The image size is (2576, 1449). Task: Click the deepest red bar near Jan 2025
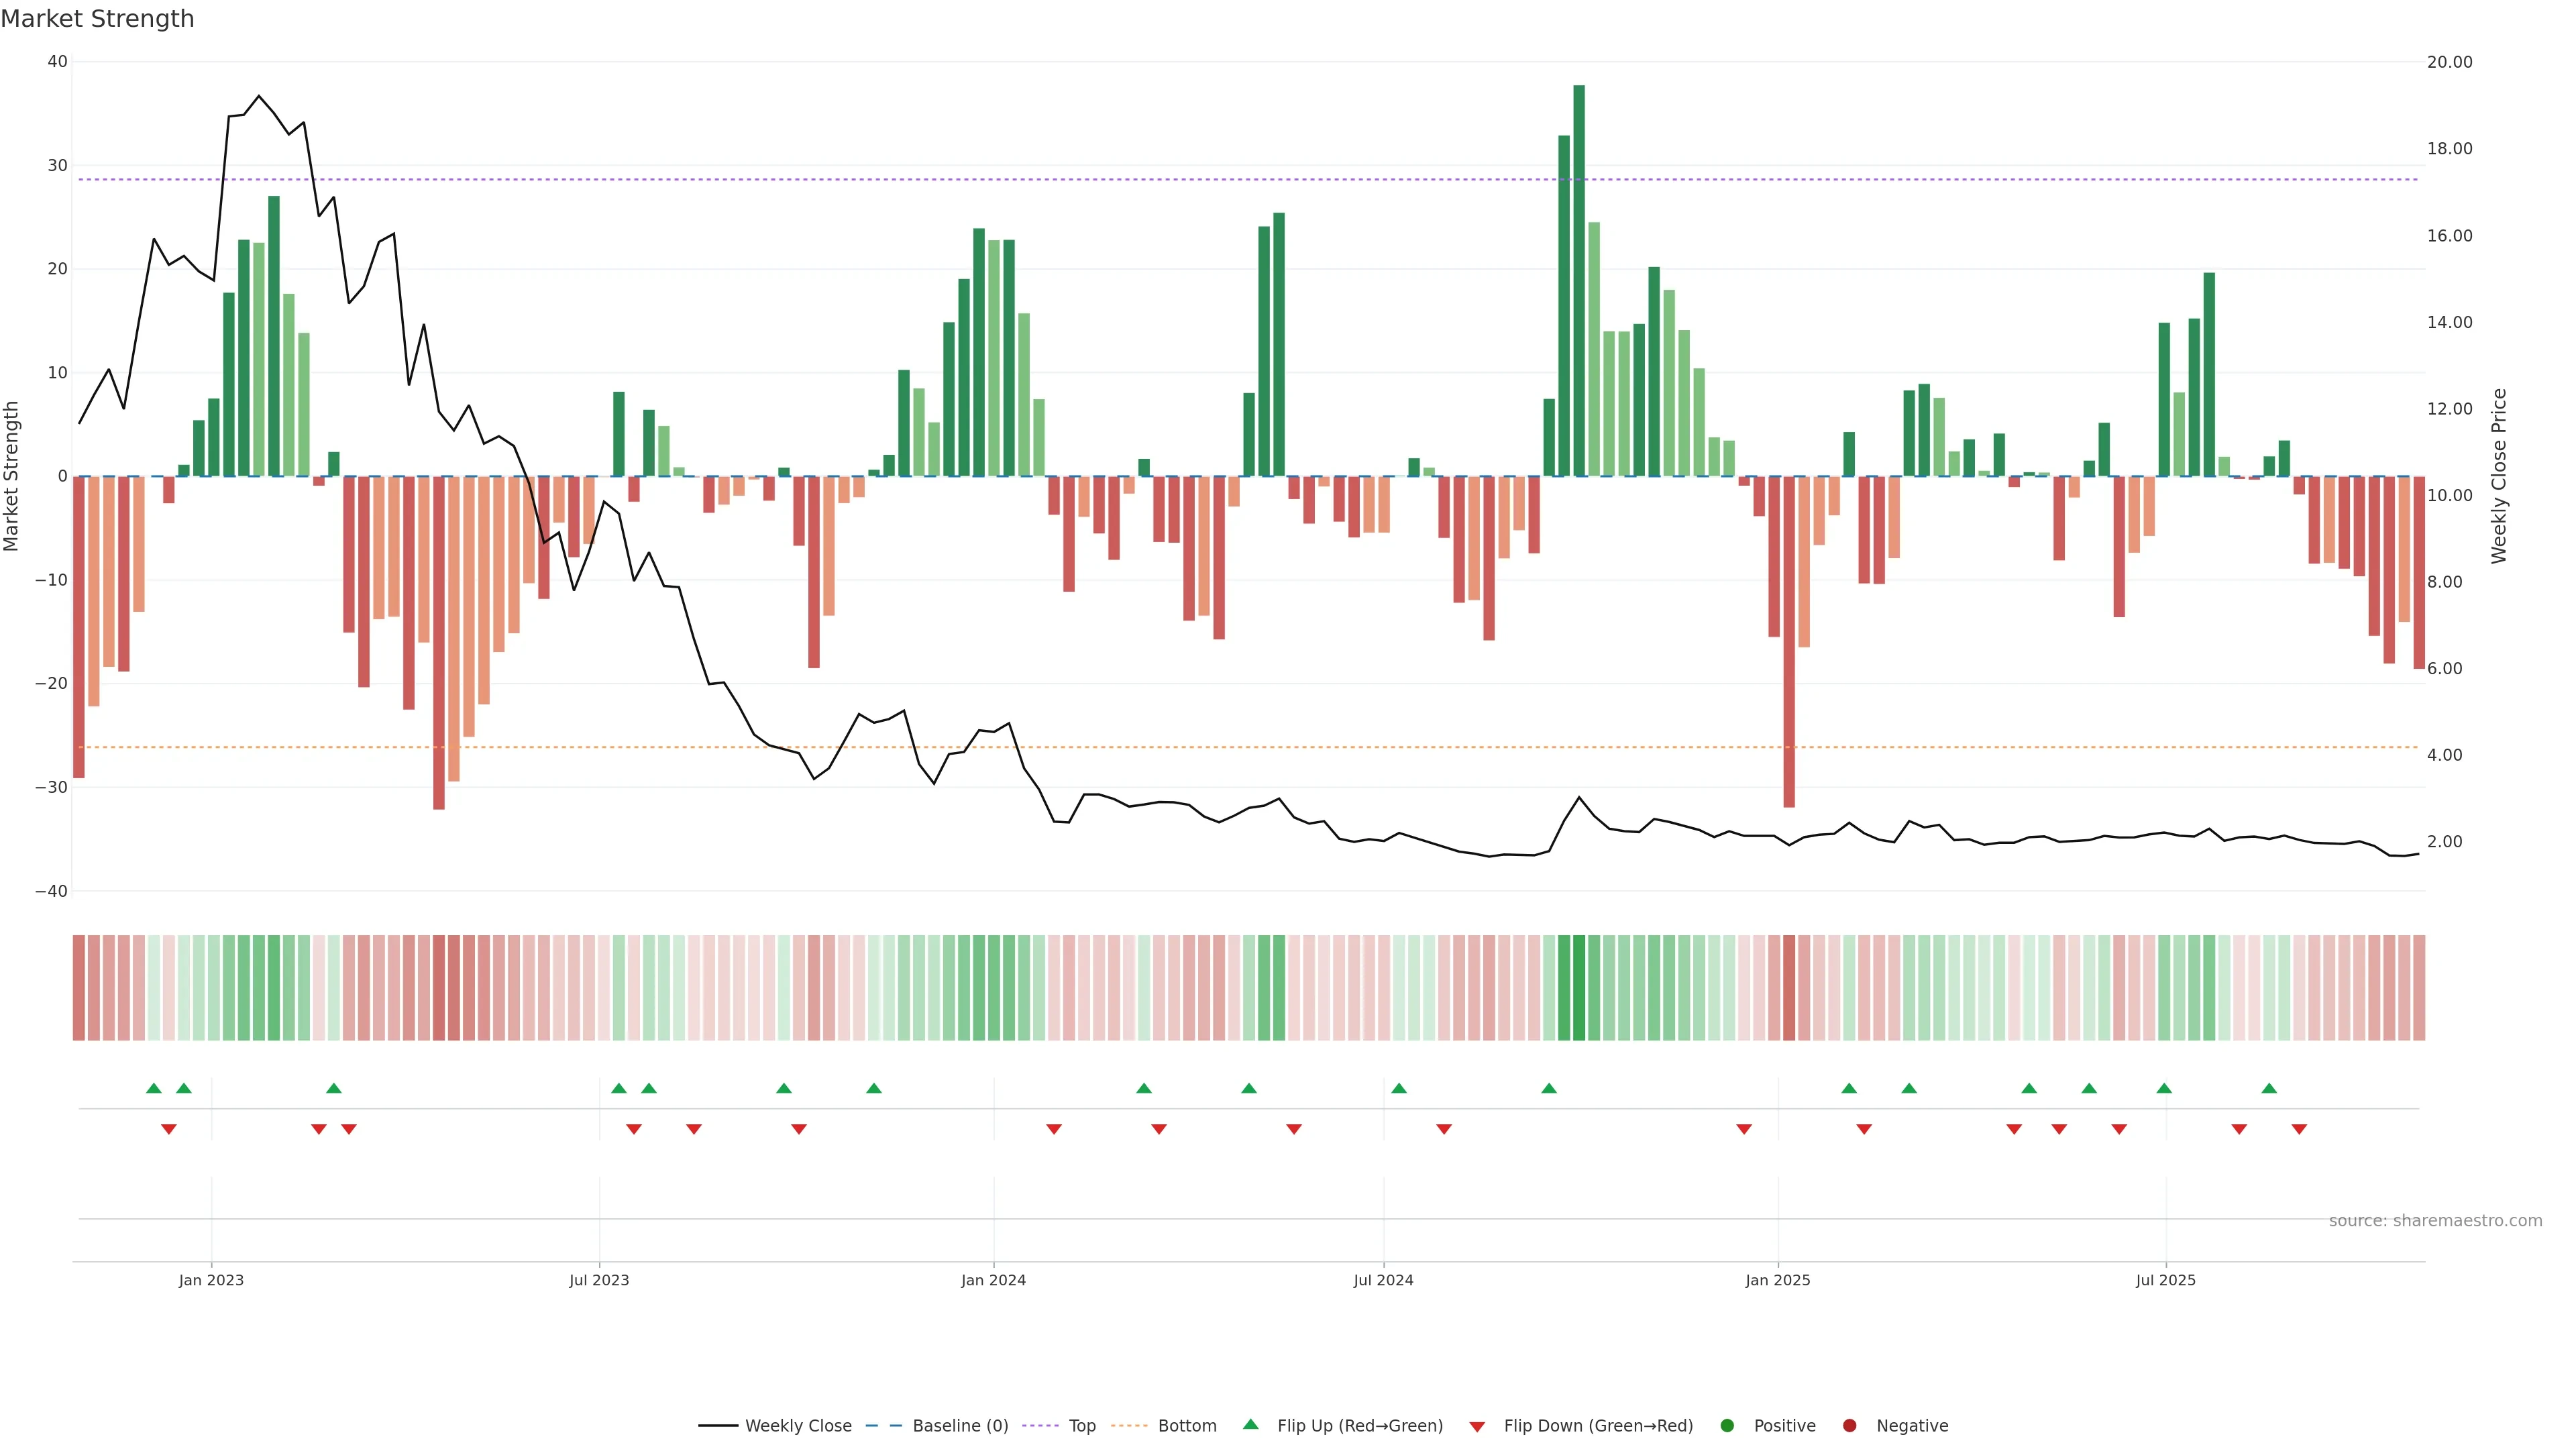pos(1789,640)
